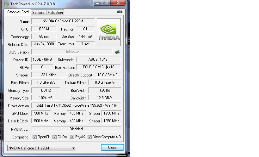Click the Die Size field 144 mm²
The height and width of the screenshot is (157, 259).
click(x=85, y=36)
